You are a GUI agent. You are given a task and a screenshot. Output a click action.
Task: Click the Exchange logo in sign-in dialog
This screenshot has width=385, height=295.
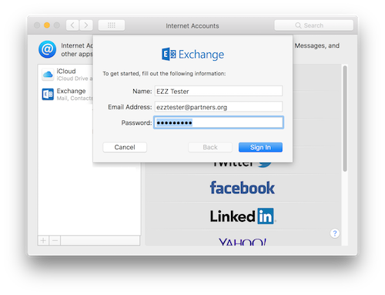[192, 54]
